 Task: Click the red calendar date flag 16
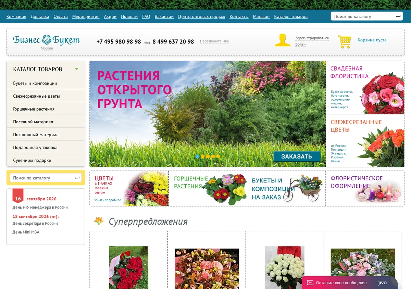(18, 196)
